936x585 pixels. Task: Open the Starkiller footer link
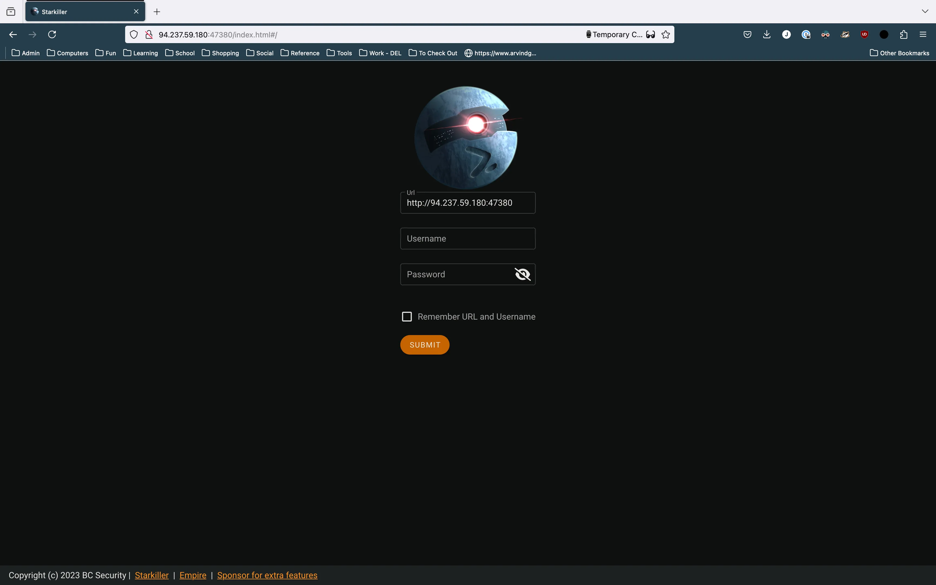coord(151,575)
